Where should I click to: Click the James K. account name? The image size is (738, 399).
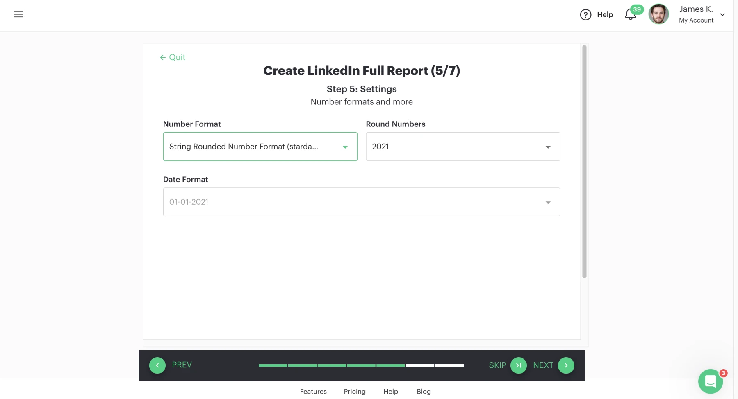pyautogui.click(x=696, y=9)
